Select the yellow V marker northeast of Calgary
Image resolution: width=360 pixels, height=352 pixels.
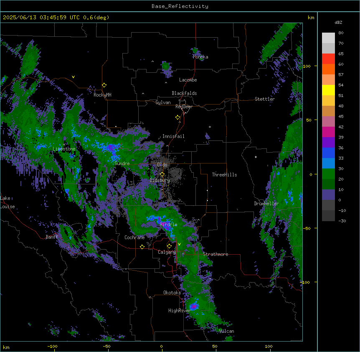[179, 244]
